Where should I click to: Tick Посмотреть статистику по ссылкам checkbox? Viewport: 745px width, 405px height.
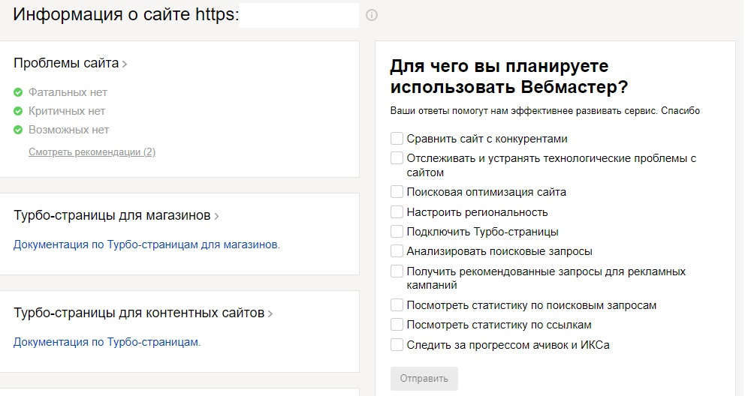point(397,325)
